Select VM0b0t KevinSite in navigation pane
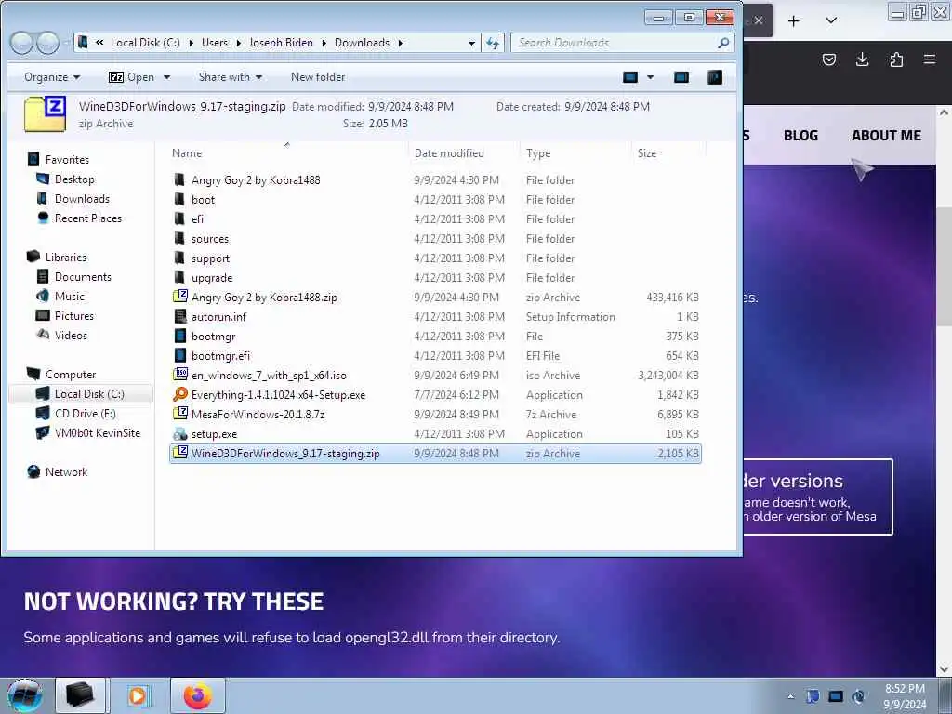 (x=97, y=433)
